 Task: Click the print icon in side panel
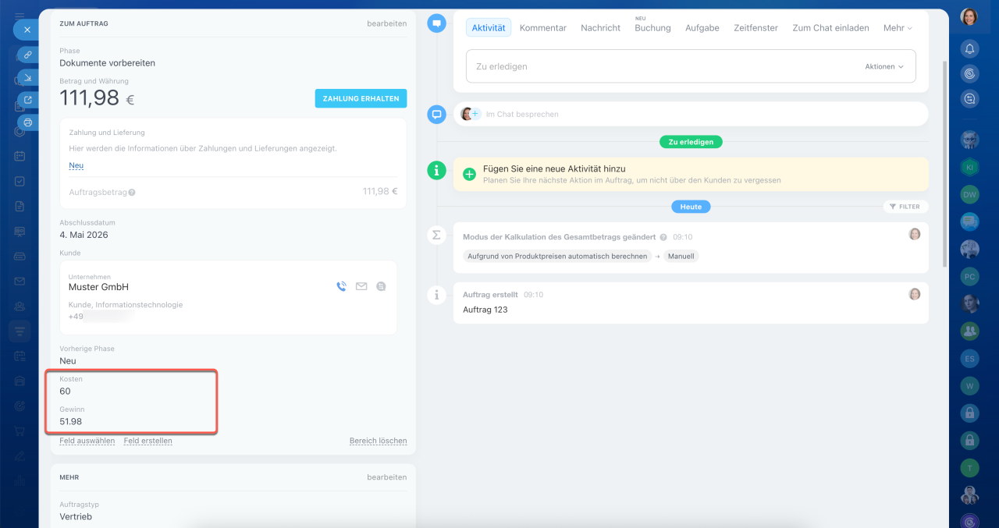(x=28, y=122)
